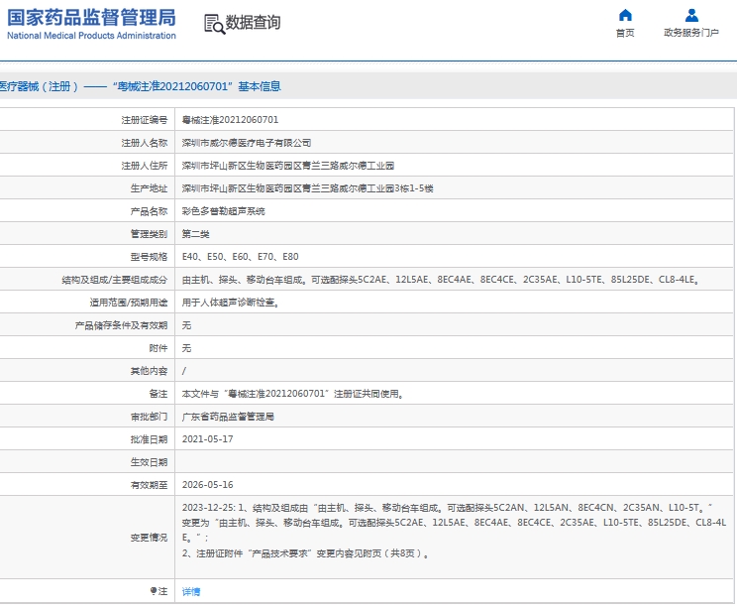
Task: Click the 批准日期 label
Action: 149,439
